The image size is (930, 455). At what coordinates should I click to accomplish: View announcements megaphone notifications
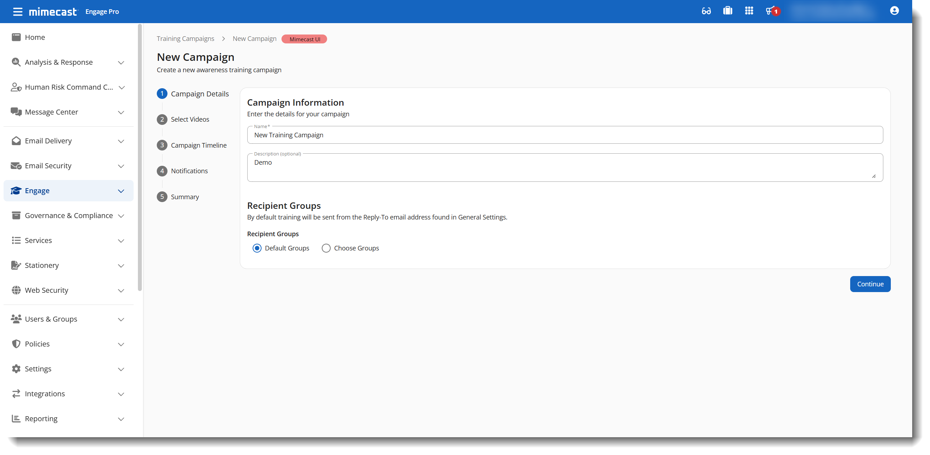[x=772, y=11]
